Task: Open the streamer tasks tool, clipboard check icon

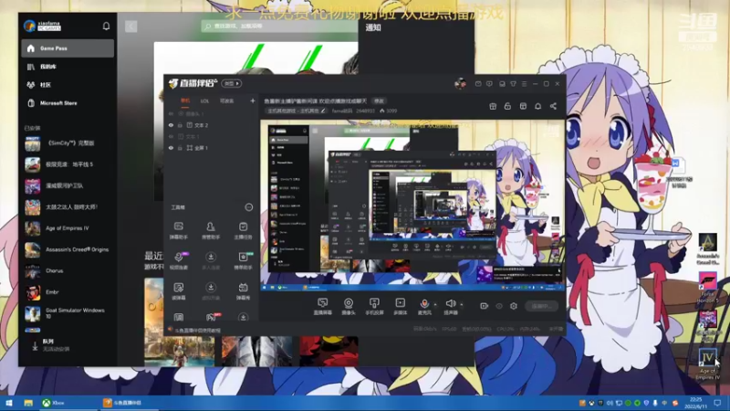Action: [x=243, y=230]
